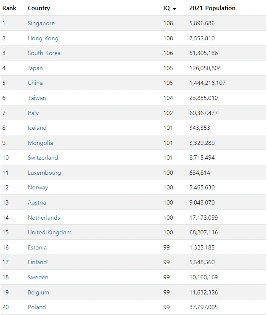Click the IQ sort arrow icon
This screenshot has width=267, height=315.
click(x=174, y=9)
